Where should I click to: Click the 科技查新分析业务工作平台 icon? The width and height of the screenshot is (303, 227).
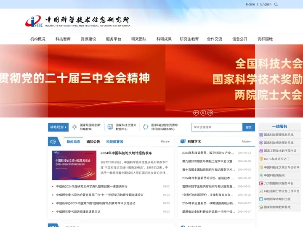point(261,191)
